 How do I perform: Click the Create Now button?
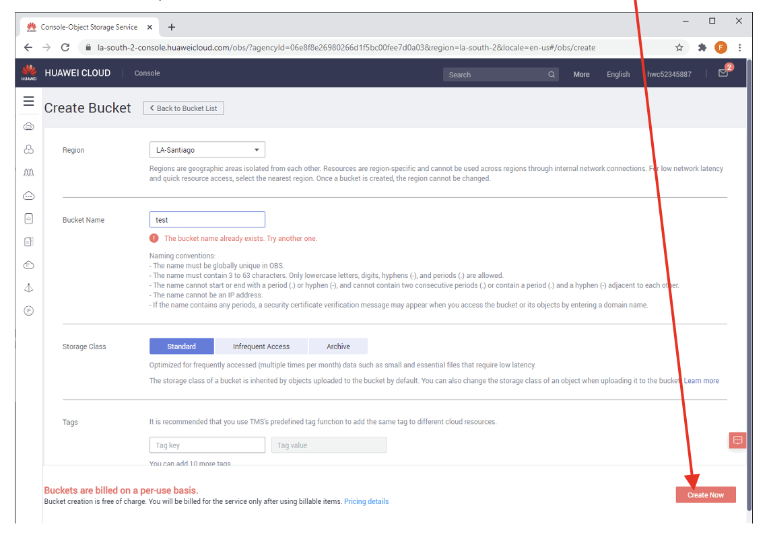point(705,495)
